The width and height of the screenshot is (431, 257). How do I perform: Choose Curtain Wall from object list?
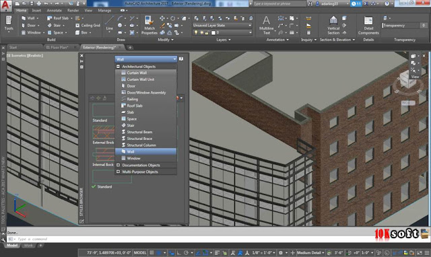pyautogui.click(x=145, y=73)
